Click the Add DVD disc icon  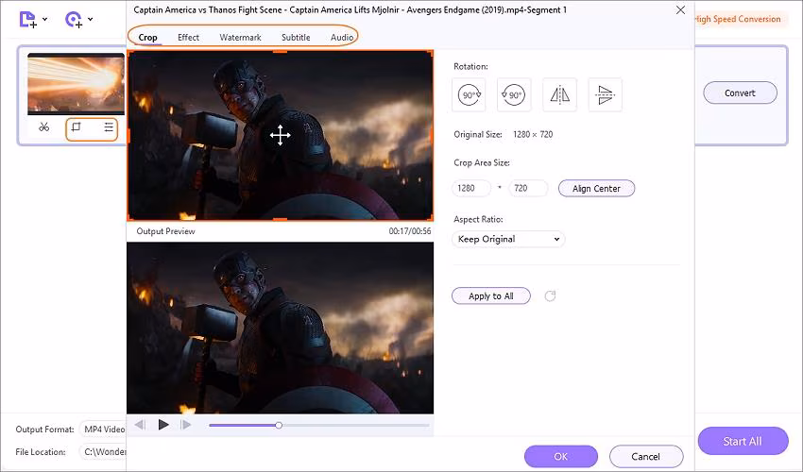[74, 20]
